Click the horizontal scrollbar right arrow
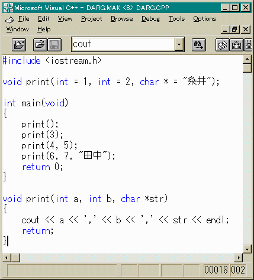This screenshot has height=280, width=254. pos(239,258)
